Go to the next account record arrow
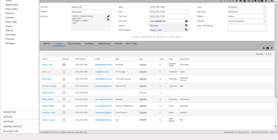This screenshot has height=140, width=278. (237, 1)
